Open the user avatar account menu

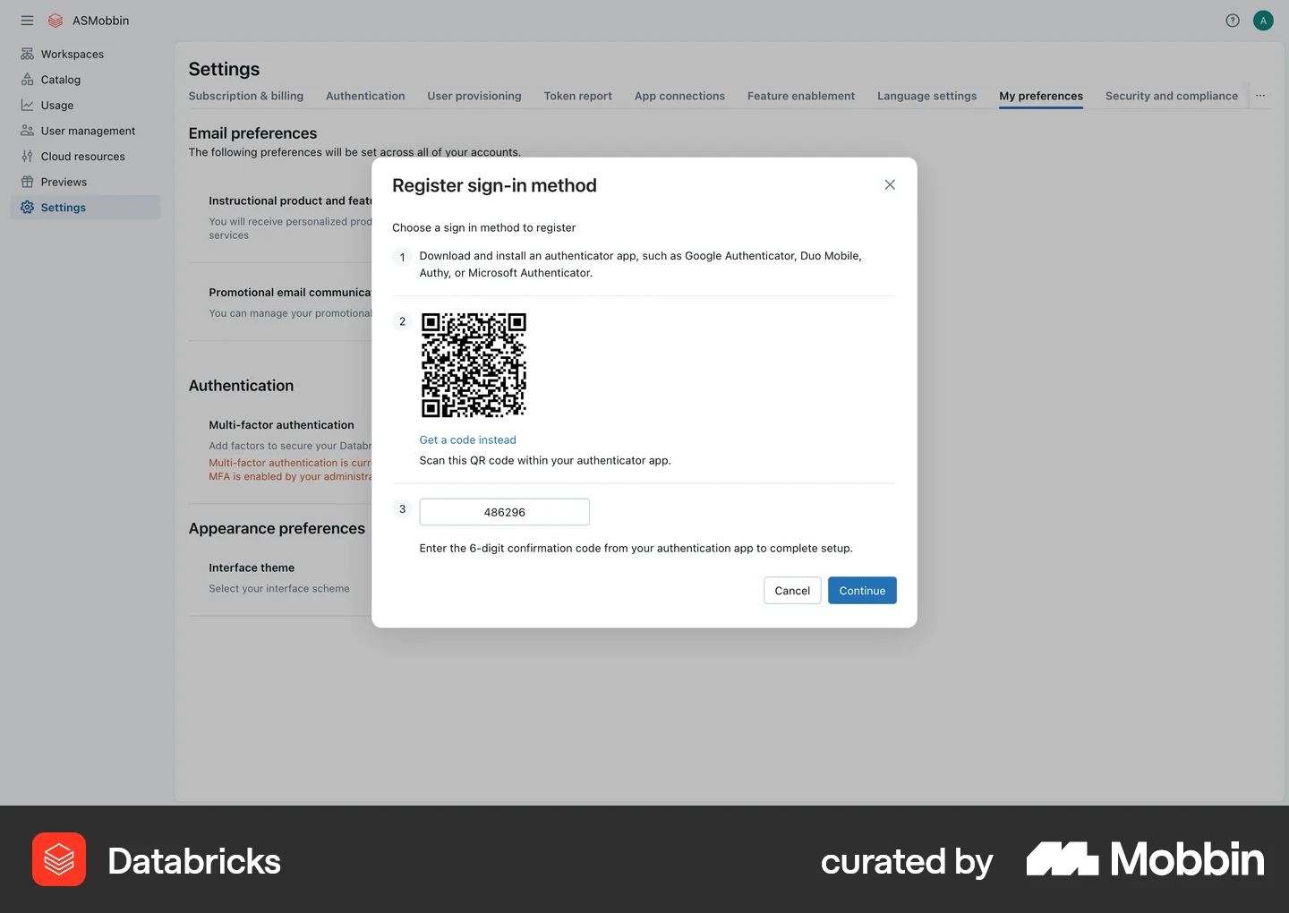coord(1263,21)
